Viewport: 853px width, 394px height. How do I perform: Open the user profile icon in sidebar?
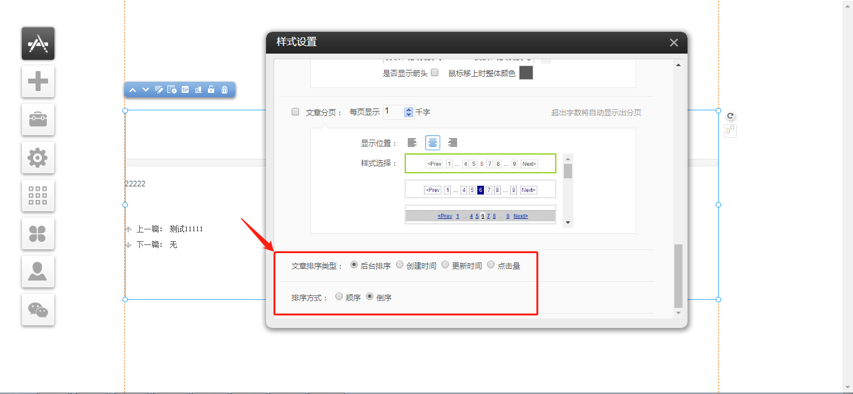click(x=38, y=272)
